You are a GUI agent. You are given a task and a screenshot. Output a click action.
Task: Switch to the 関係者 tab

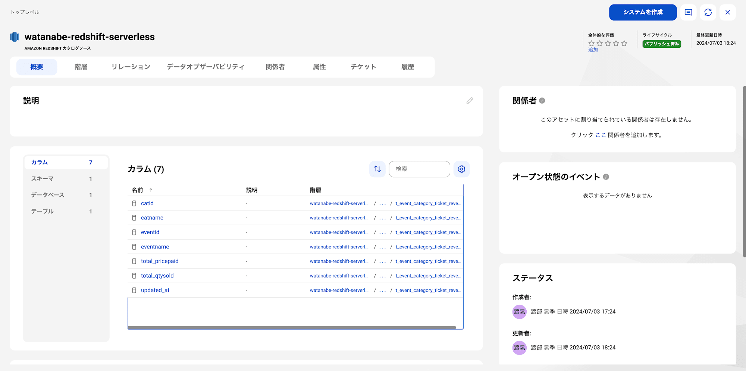coord(275,67)
